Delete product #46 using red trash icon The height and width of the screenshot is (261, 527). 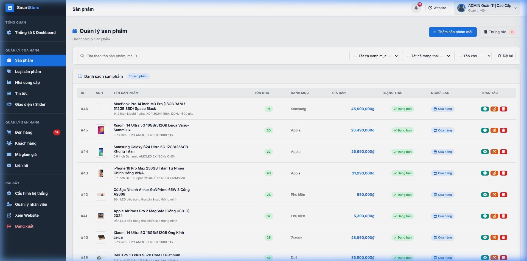click(x=503, y=109)
